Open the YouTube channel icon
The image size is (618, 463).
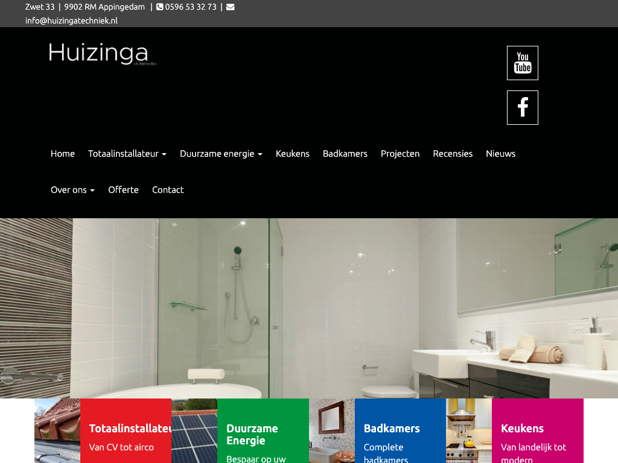pos(522,63)
